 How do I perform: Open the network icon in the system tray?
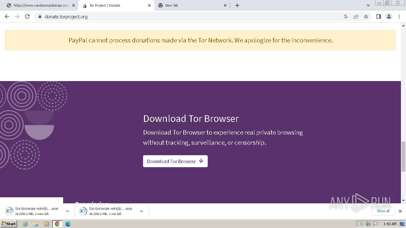coord(368,224)
